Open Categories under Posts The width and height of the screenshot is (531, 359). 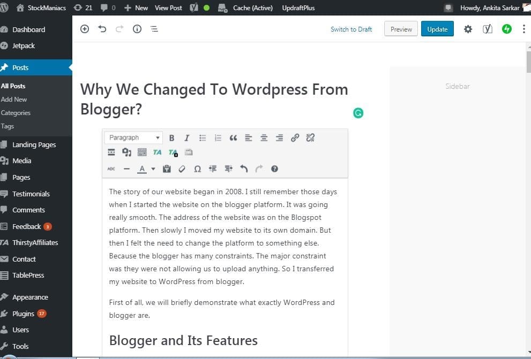[x=16, y=113]
